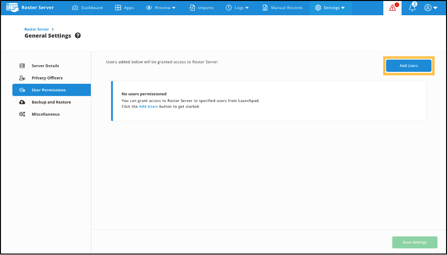The width and height of the screenshot is (447, 255).
Task: Expand the Logs dropdown menu
Action: [x=237, y=8]
